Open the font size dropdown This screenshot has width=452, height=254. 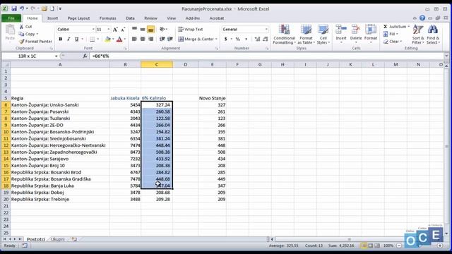click(x=108, y=30)
